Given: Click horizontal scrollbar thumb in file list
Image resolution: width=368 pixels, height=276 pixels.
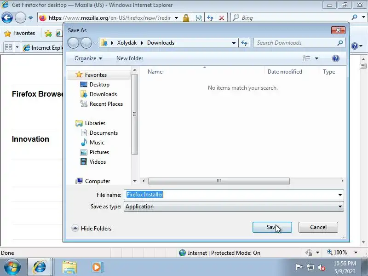Looking at the screenshot, I should point(219,181).
